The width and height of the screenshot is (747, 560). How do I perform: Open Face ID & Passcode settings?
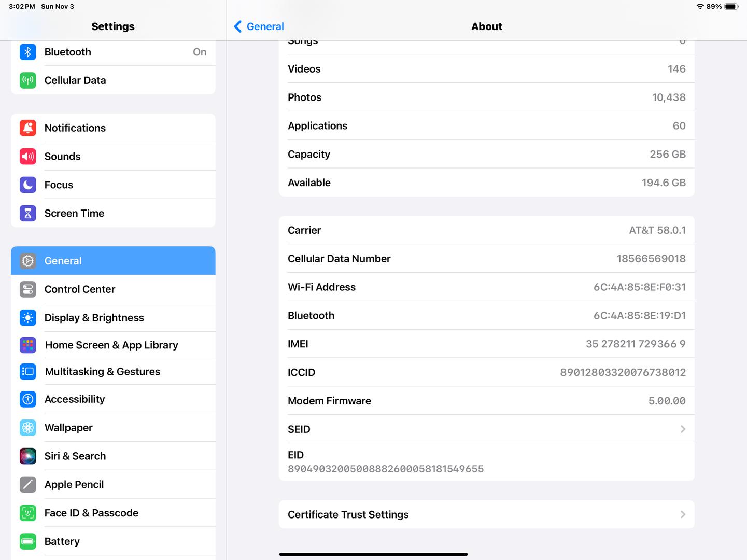tap(91, 513)
